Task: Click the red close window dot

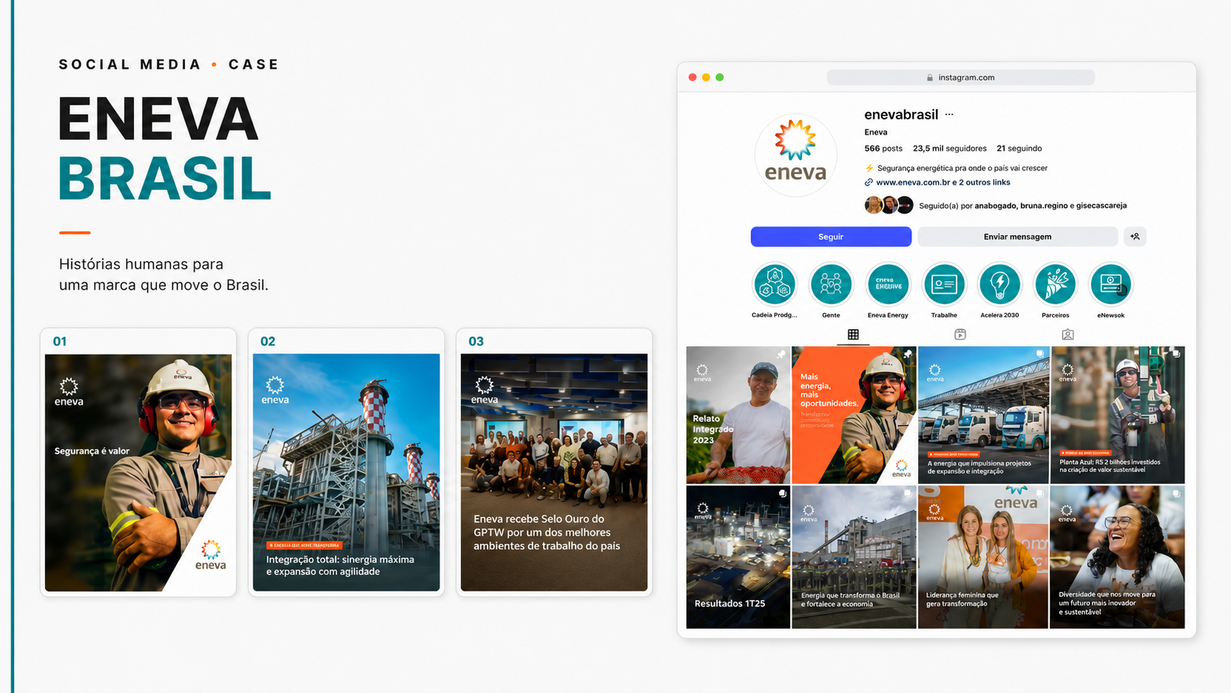Action: click(693, 77)
